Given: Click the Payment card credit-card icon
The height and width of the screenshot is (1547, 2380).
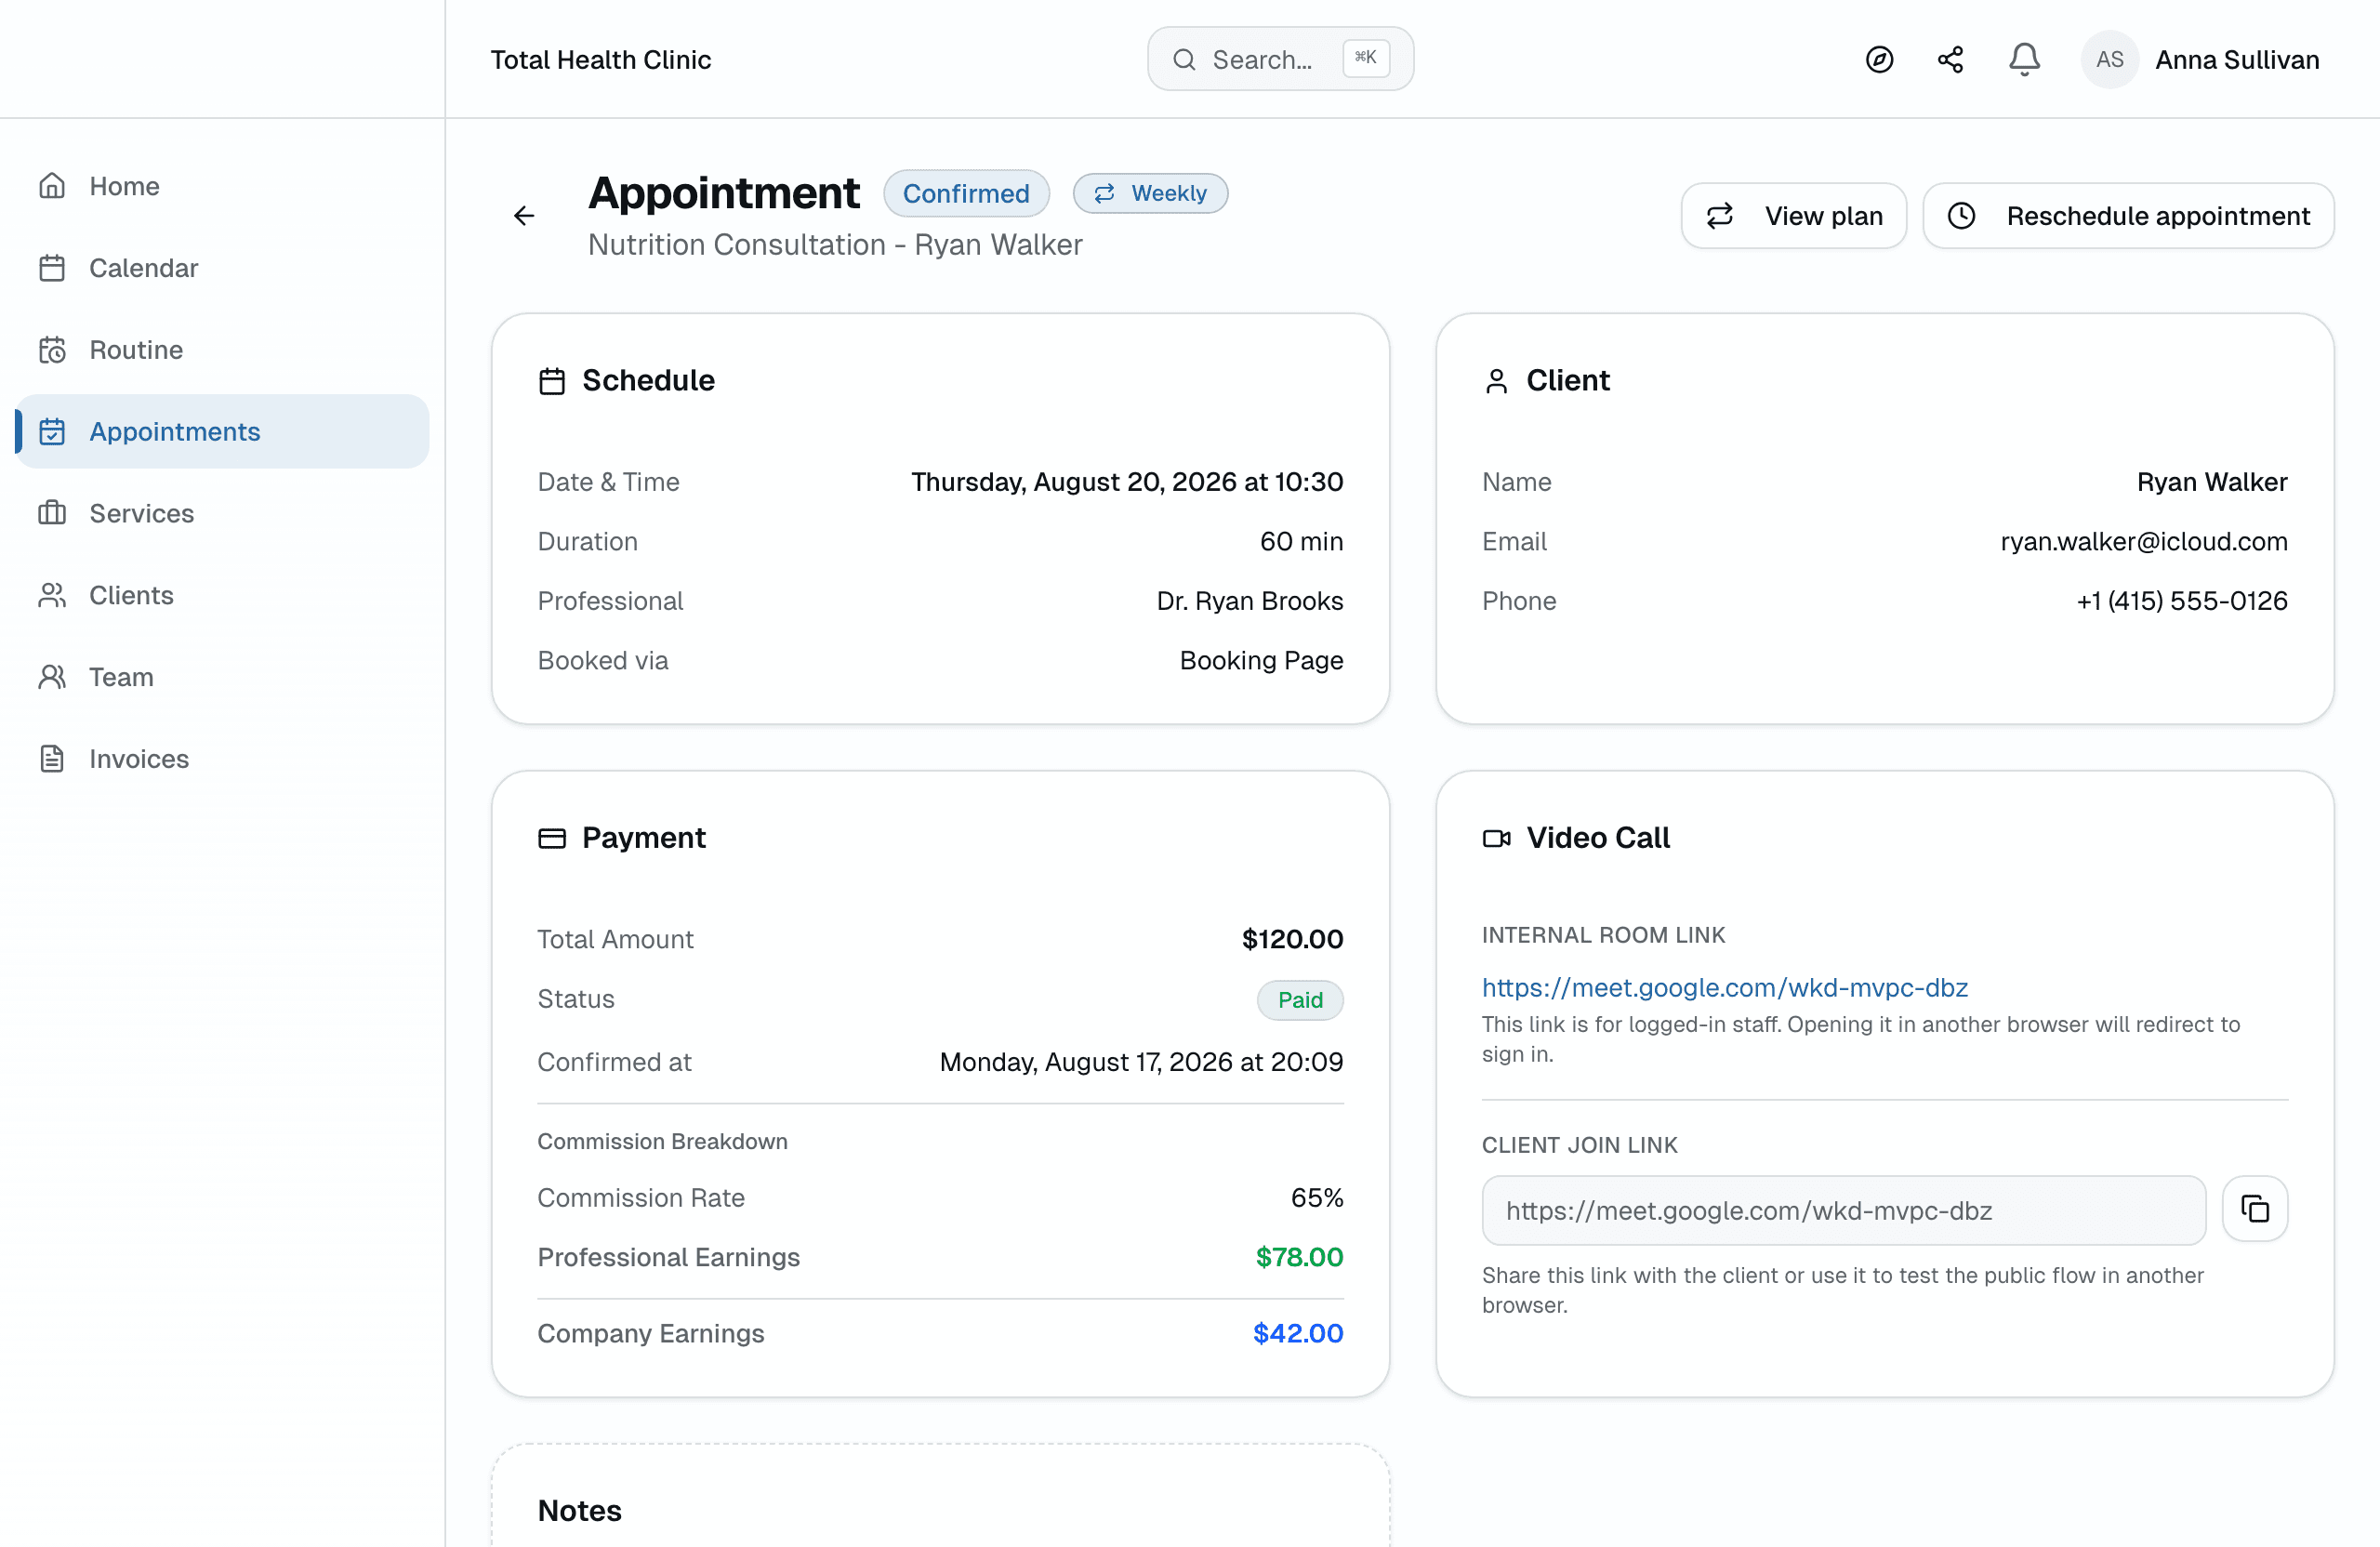Looking at the screenshot, I should coord(552,838).
